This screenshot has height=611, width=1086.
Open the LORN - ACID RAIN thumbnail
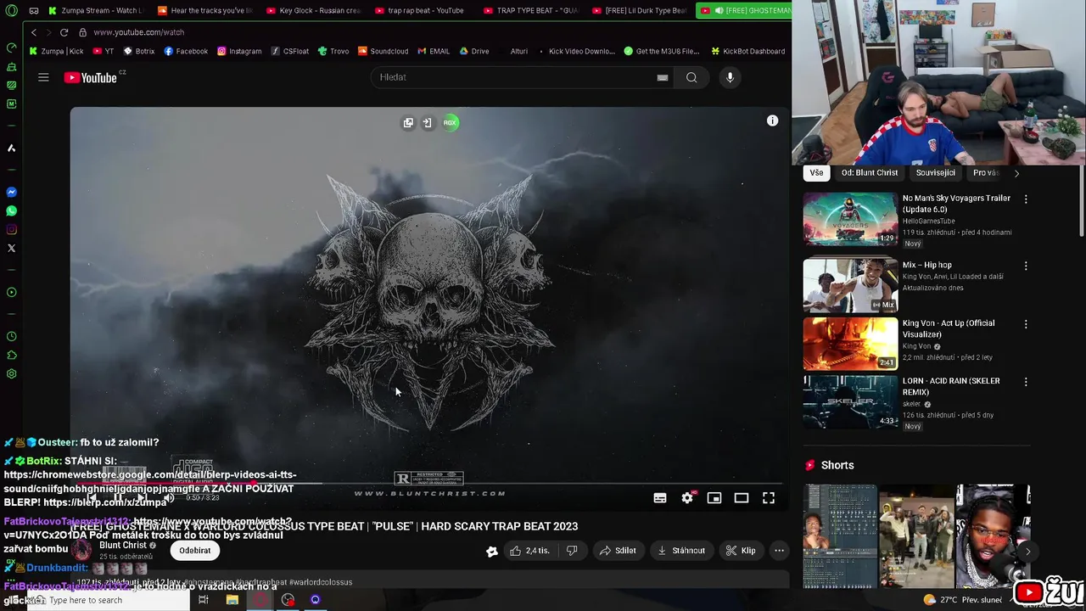click(x=850, y=401)
